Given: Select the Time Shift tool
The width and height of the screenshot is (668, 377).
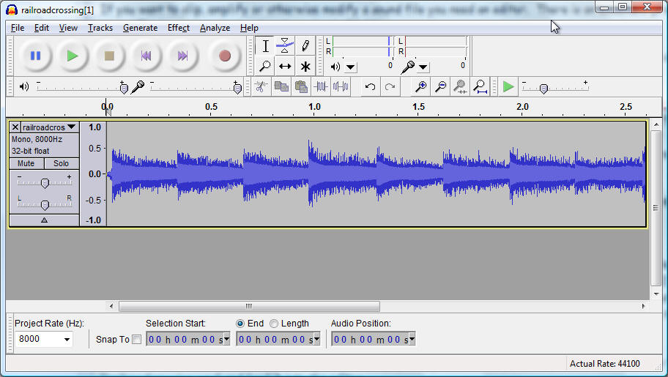Looking at the screenshot, I should 285,67.
